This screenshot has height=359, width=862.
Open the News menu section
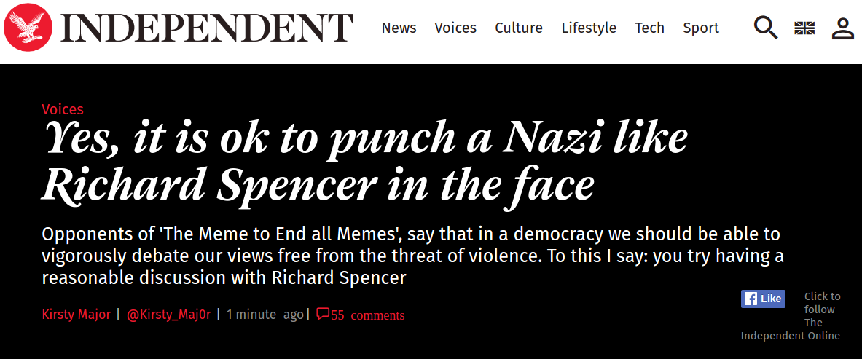tap(399, 28)
